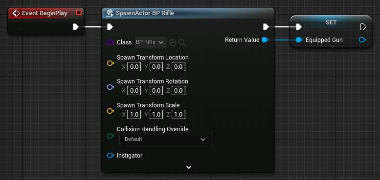
Task: Click the Spawn Transform Scale label
Action: [148, 105]
